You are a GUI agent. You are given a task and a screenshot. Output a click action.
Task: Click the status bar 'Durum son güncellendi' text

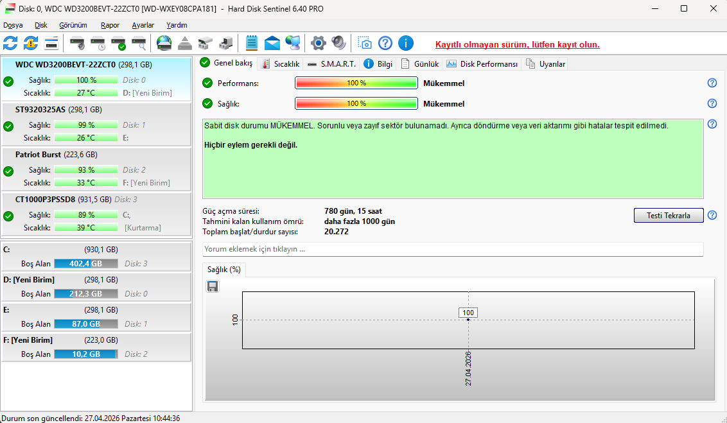[x=91, y=418]
